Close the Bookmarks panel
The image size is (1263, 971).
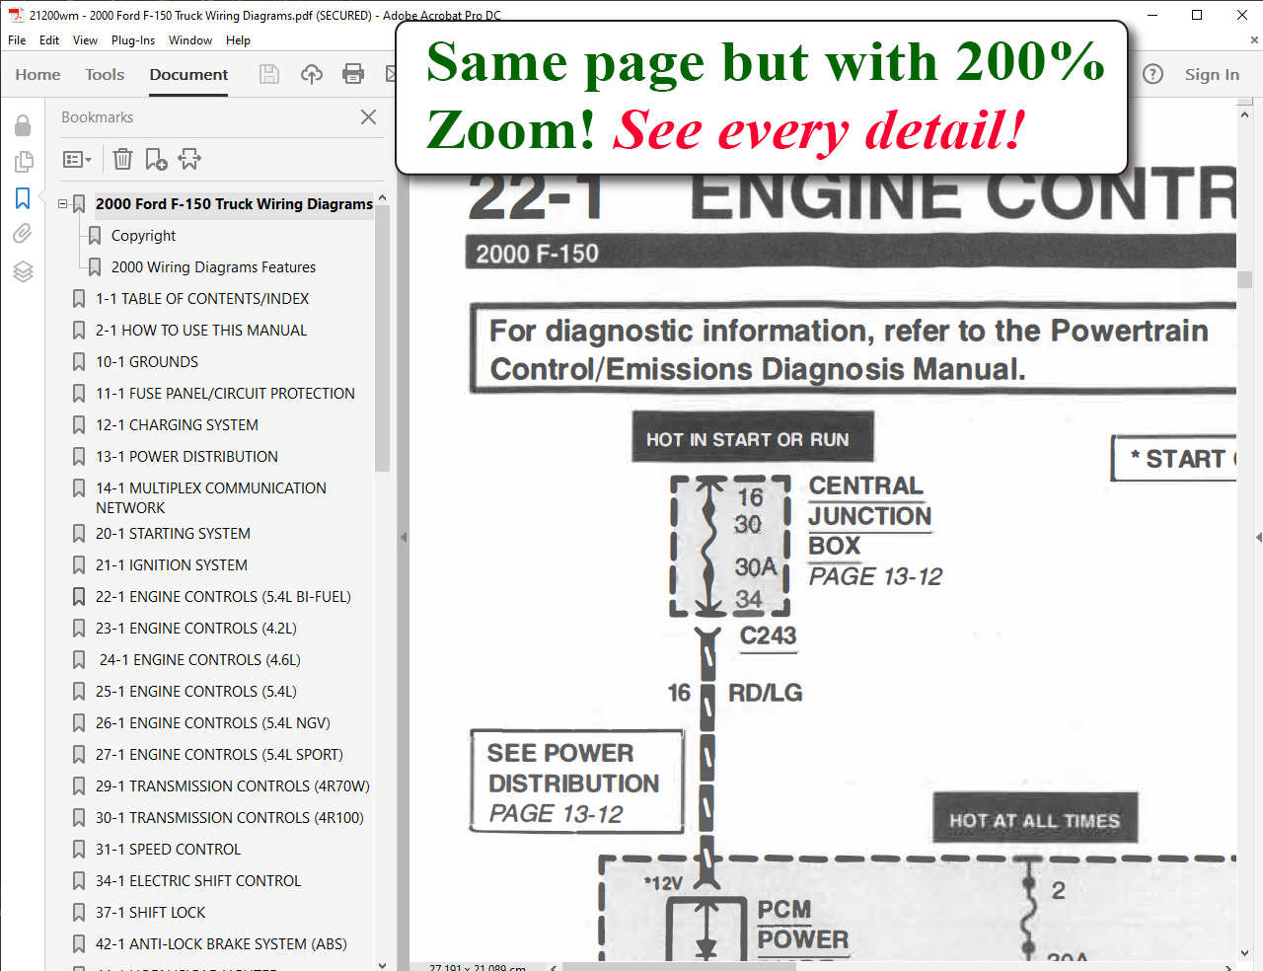pos(368,116)
